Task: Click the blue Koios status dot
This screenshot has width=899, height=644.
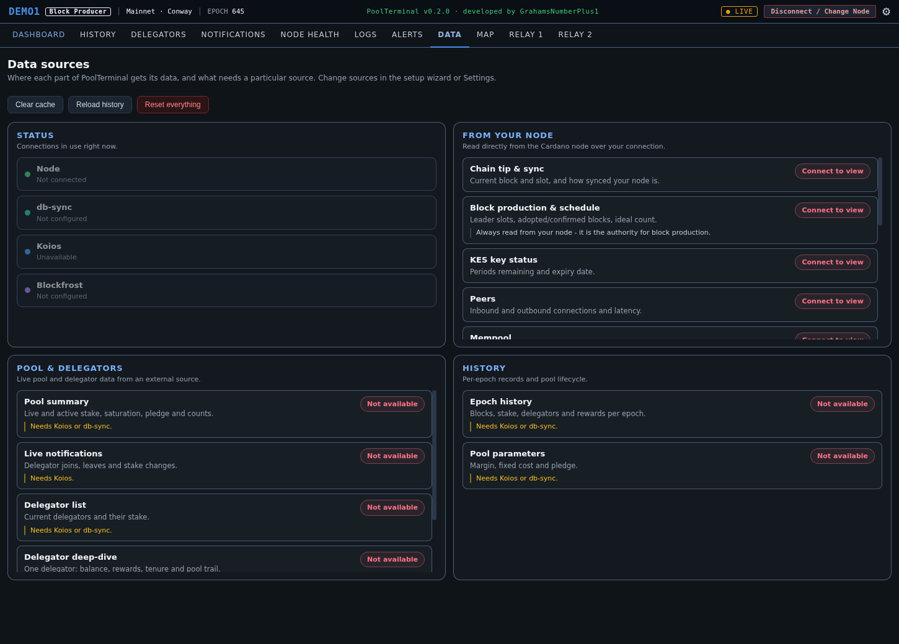Action: (27, 251)
